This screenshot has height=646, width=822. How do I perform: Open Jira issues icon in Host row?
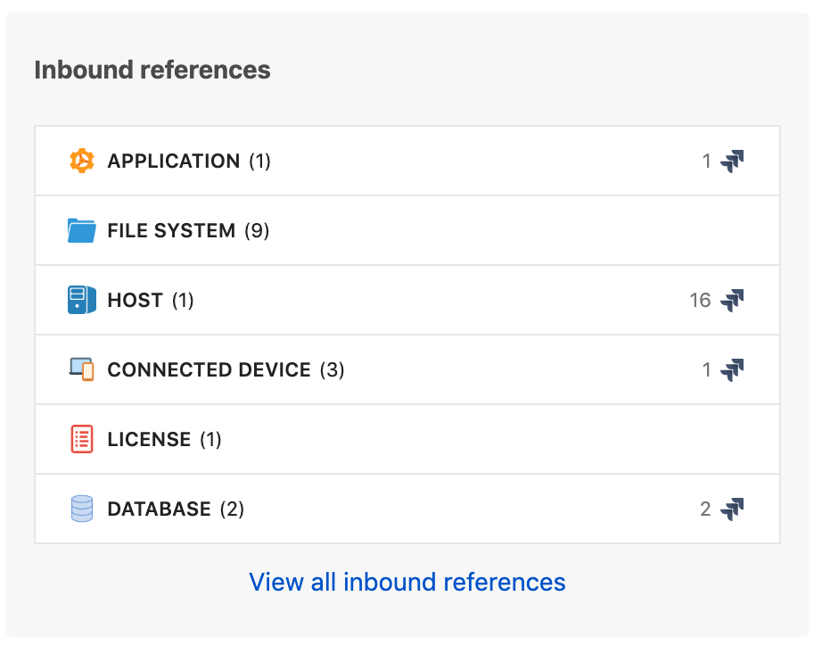click(x=732, y=300)
